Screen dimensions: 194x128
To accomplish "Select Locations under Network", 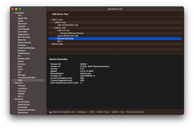I will [22, 89].
